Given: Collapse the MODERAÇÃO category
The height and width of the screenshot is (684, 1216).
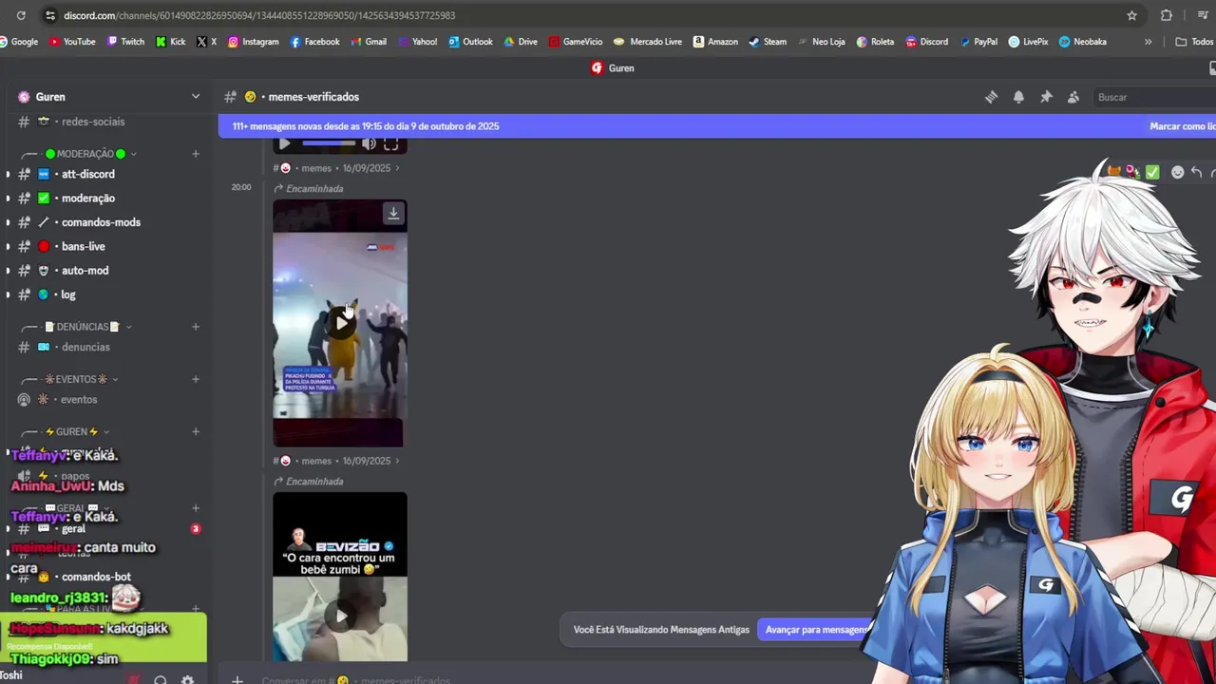Looking at the screenshot, I should click(x=85, y=154).
